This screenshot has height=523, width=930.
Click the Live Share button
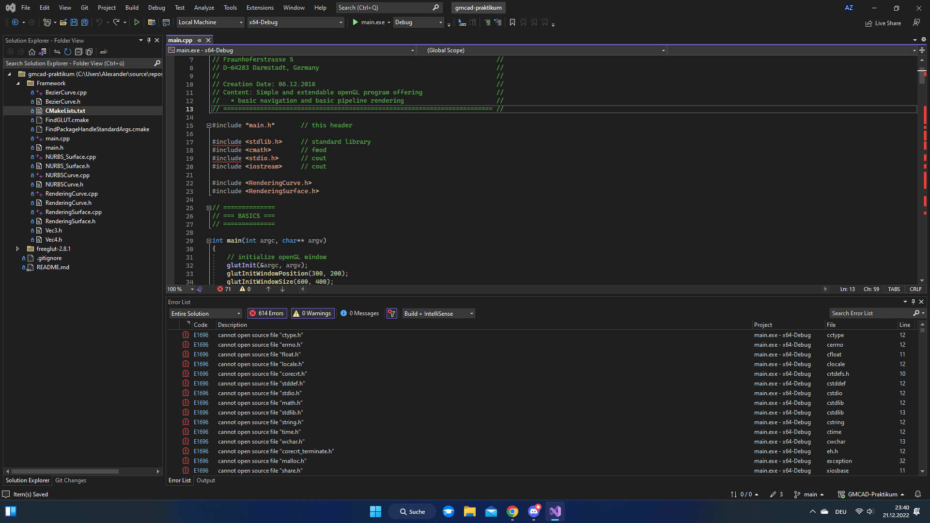[x=883, y=23]
